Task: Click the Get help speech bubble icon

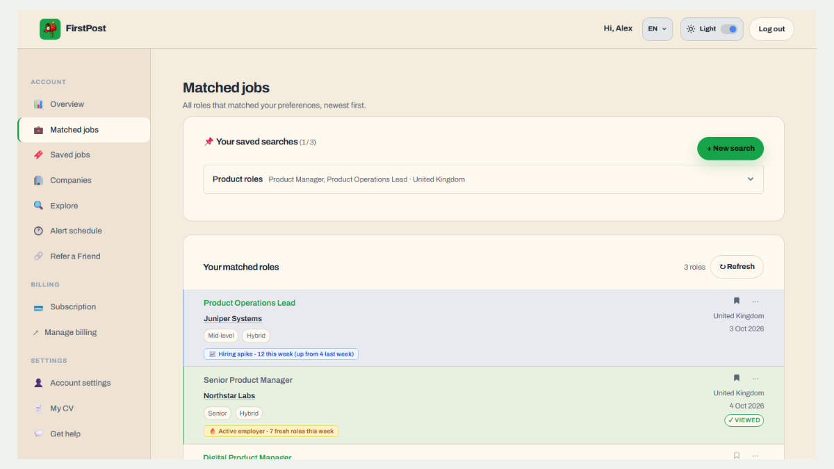Action: click(38, 434)
